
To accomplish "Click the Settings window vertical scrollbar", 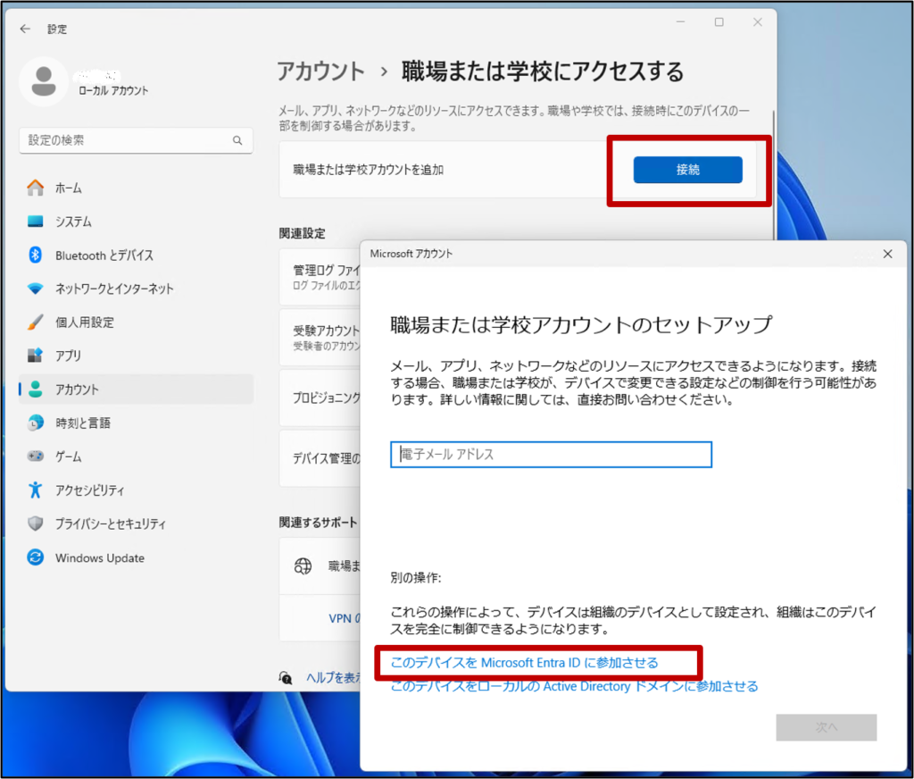I will pyautogui.click(x=774, y=175).
